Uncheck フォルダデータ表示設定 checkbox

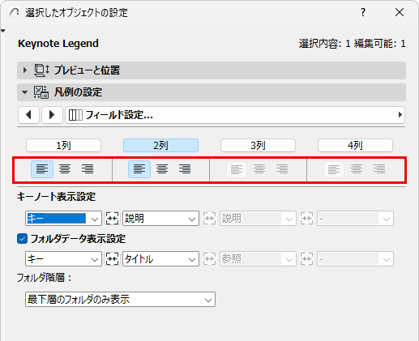coord(22,239)
